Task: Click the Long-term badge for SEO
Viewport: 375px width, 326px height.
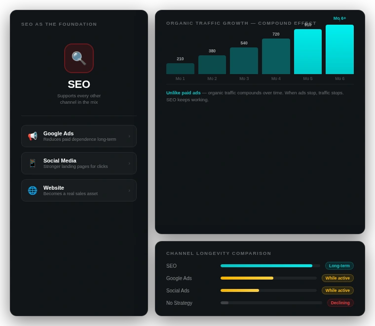Action: pos(339,266)
